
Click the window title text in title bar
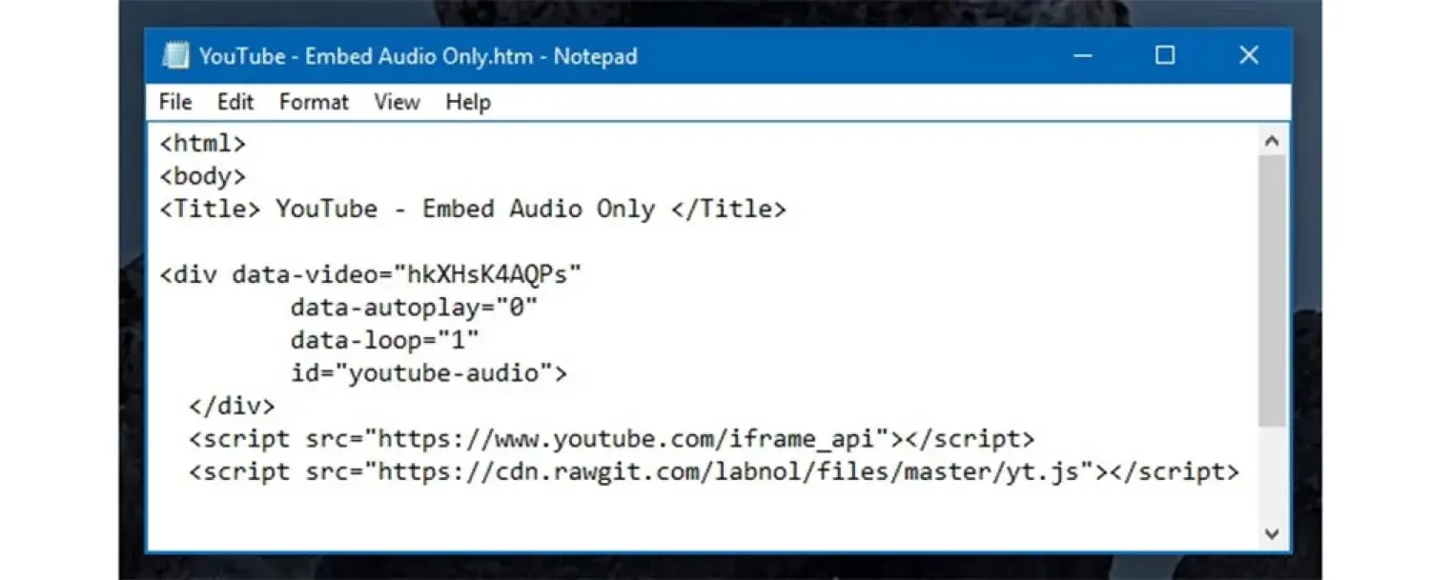coord(419,56)
